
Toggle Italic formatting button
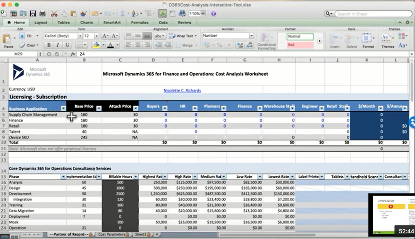pyautogui.click(x=58, y=45)
